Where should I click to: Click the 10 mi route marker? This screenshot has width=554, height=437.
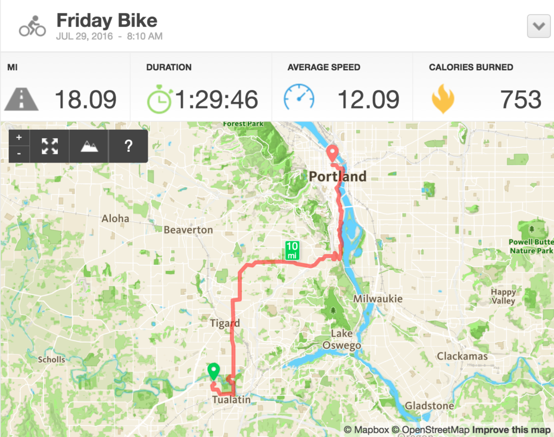[x=292, y=251]
